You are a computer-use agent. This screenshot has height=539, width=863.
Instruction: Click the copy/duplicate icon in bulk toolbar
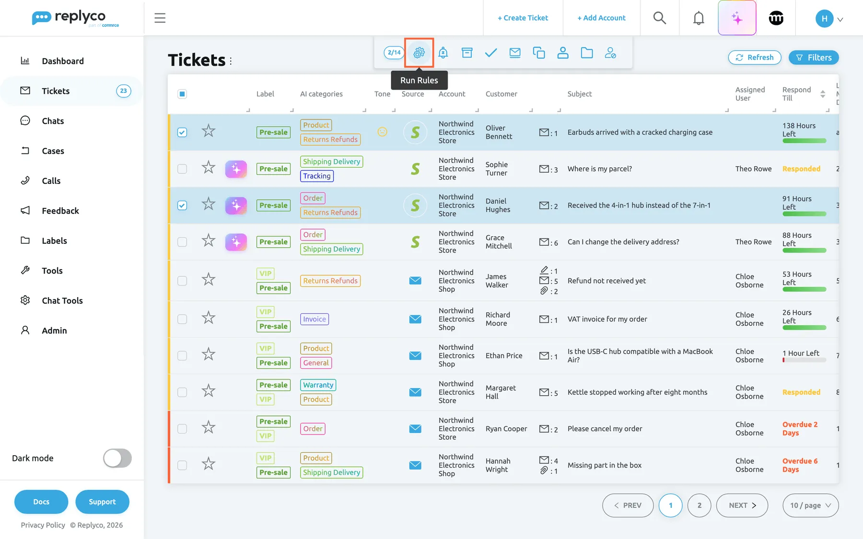(539, 53)
